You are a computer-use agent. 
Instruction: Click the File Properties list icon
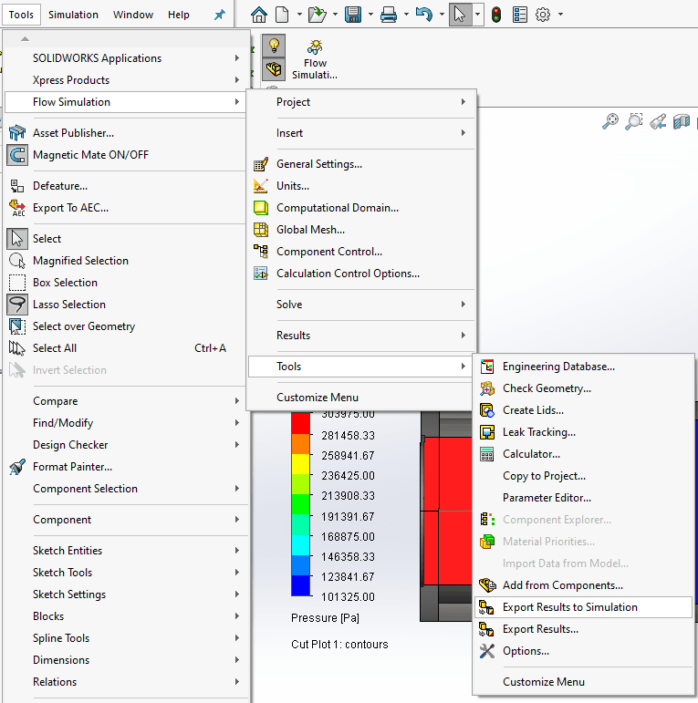tap(519, 15)
